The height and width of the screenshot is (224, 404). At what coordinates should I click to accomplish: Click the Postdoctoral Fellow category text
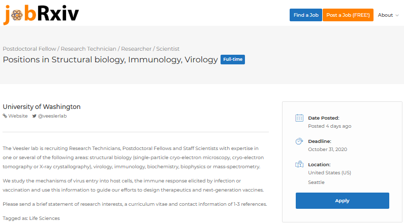point(29,49)
